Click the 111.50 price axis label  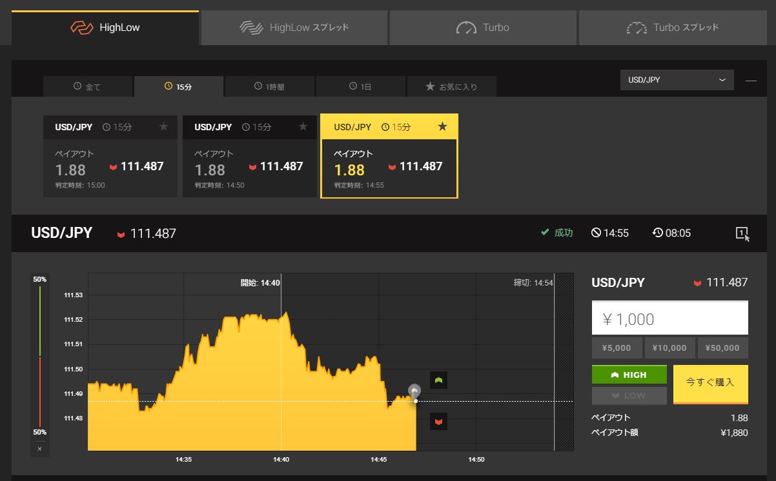click(74, 369)
